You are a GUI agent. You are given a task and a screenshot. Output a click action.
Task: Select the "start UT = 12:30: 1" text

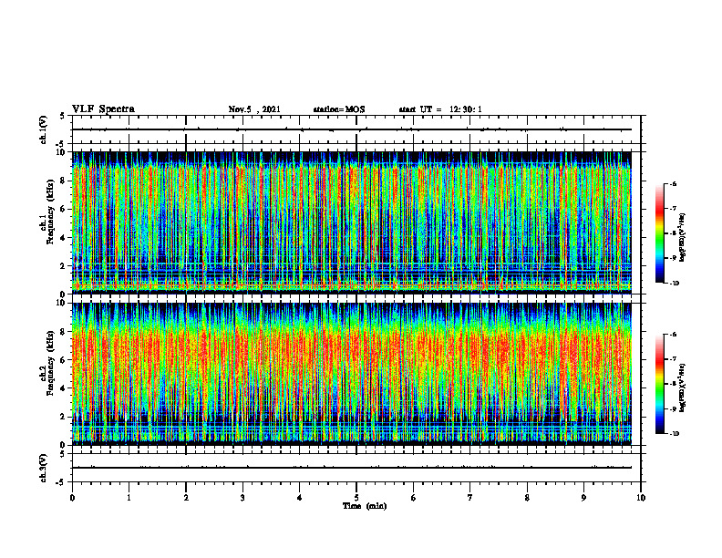click(x=440, y=109)
